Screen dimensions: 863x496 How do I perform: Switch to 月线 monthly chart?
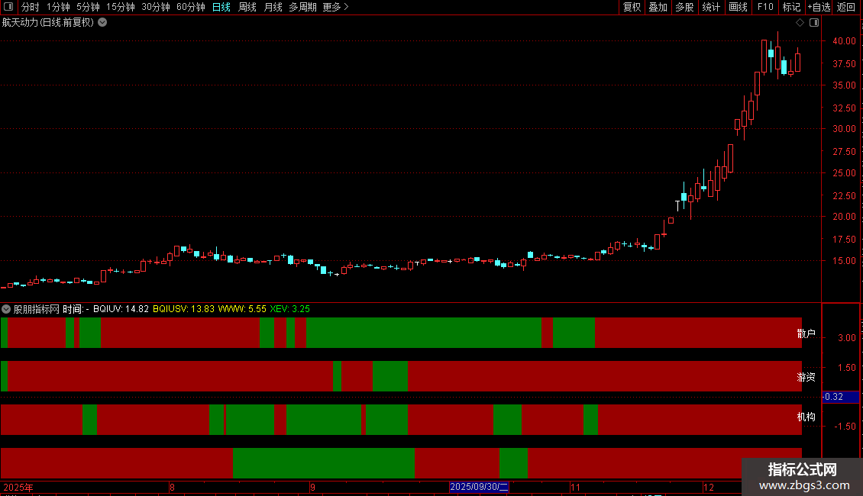coord(273,7)
